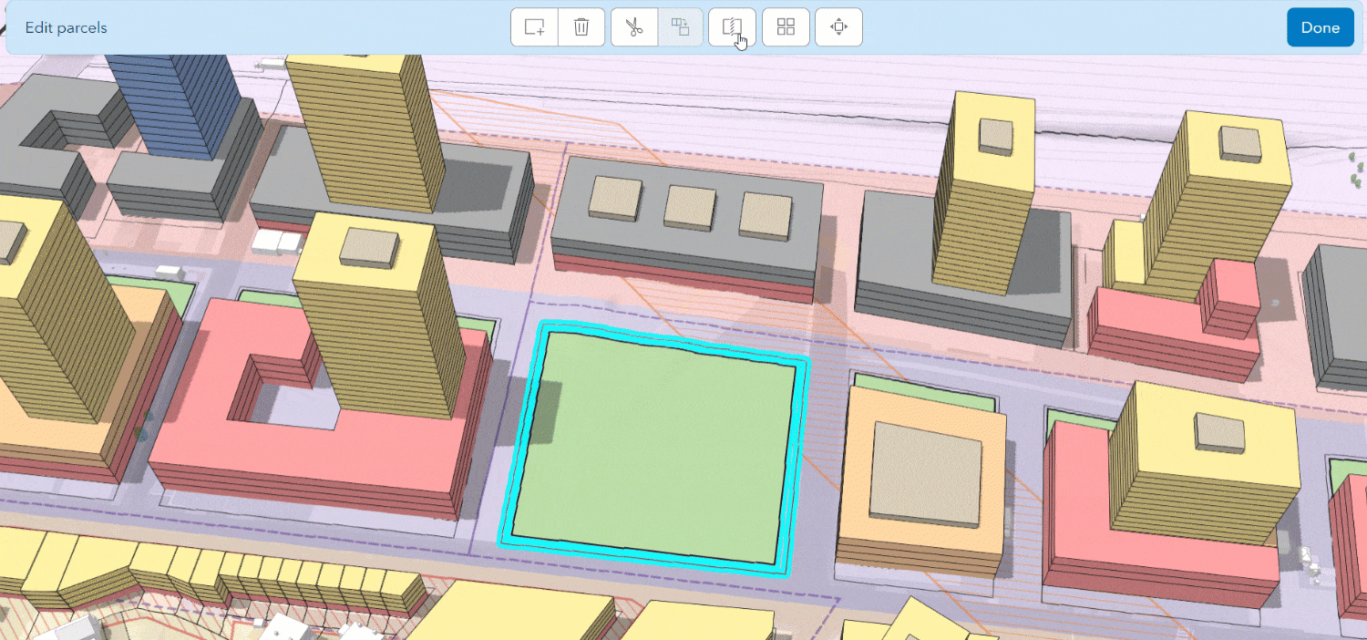Click the blue tower building
Viewport: 1367px width, 640px height.
pyautogui.click(x=176, y=105)
